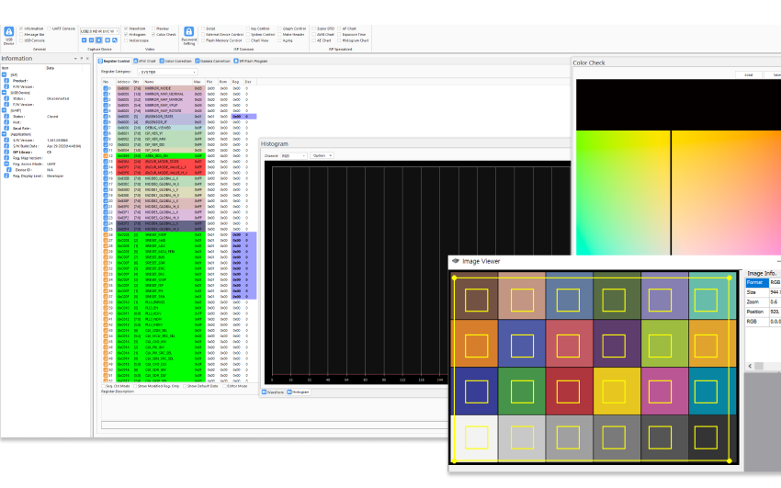Image resolution: width=781 pixels, height=488 pixels.
Task: Collapse the [UART] tree node
Action: 4,110
